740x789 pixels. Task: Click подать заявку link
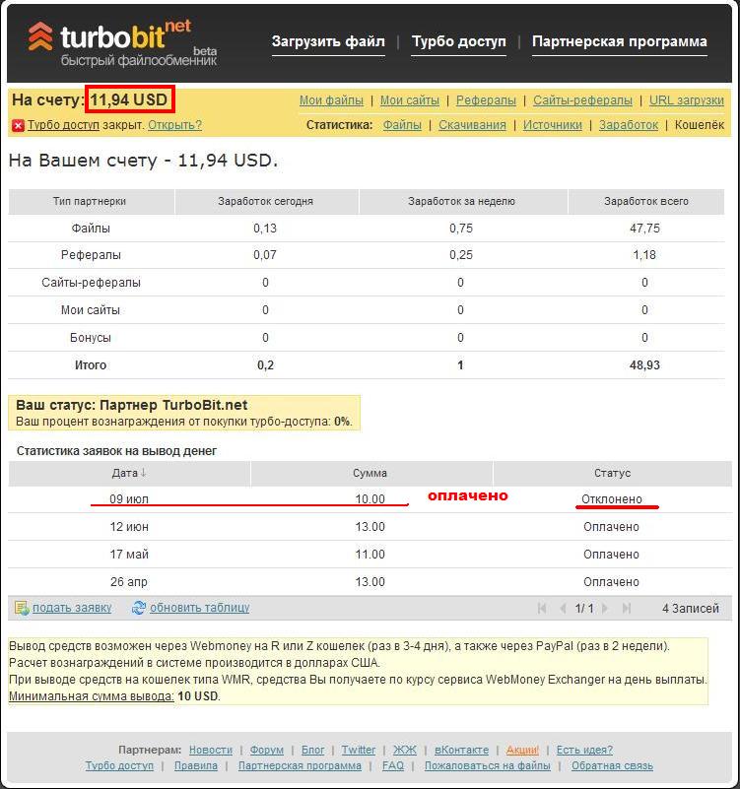tap(72, 608)
